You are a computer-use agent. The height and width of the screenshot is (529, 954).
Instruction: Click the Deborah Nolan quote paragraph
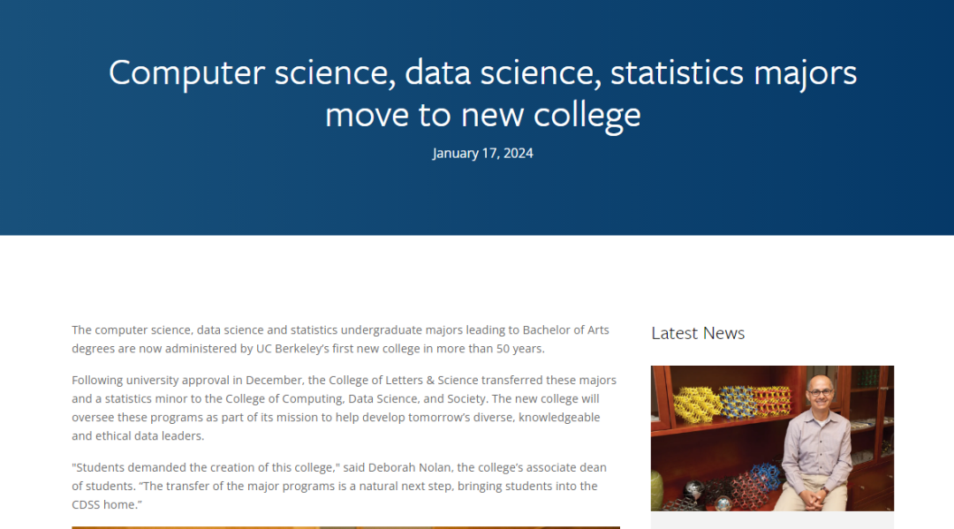(x=339, y=486)
